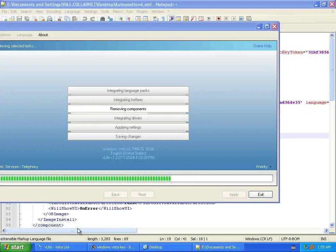
Task: Click the Exit button in vLite
Action: point(261,195)
